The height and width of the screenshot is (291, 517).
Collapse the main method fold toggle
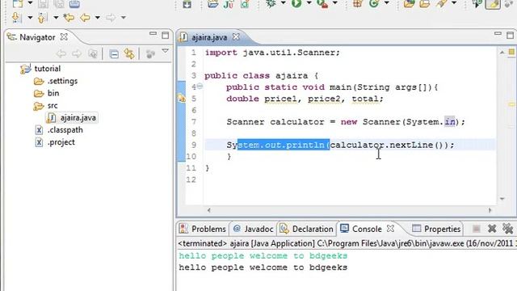coord(200,86)
